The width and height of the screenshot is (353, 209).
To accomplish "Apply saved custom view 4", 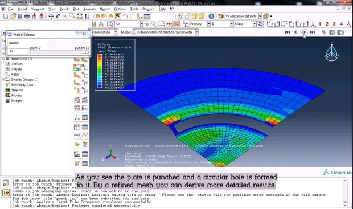I will point(341,24).
